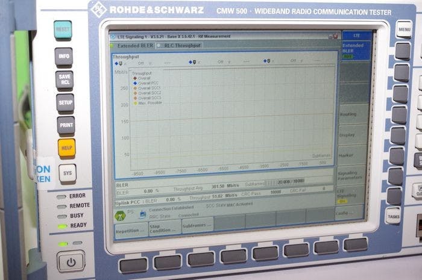Select the LTE softkey header
The height and width of the screenshot is (280, 422).
pos(357,36)
